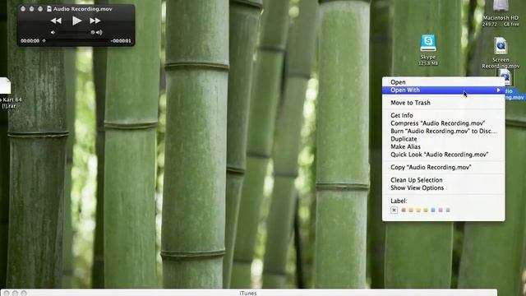Play the Audio Recording.mov file
526x296 pixels.
point(76,21)
